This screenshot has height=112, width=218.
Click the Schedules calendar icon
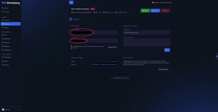click(x=2, y=57)
